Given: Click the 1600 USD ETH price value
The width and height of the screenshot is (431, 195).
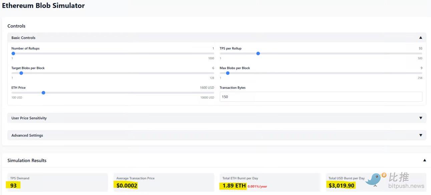Looking at the screenshot, I should pos(207,88).
